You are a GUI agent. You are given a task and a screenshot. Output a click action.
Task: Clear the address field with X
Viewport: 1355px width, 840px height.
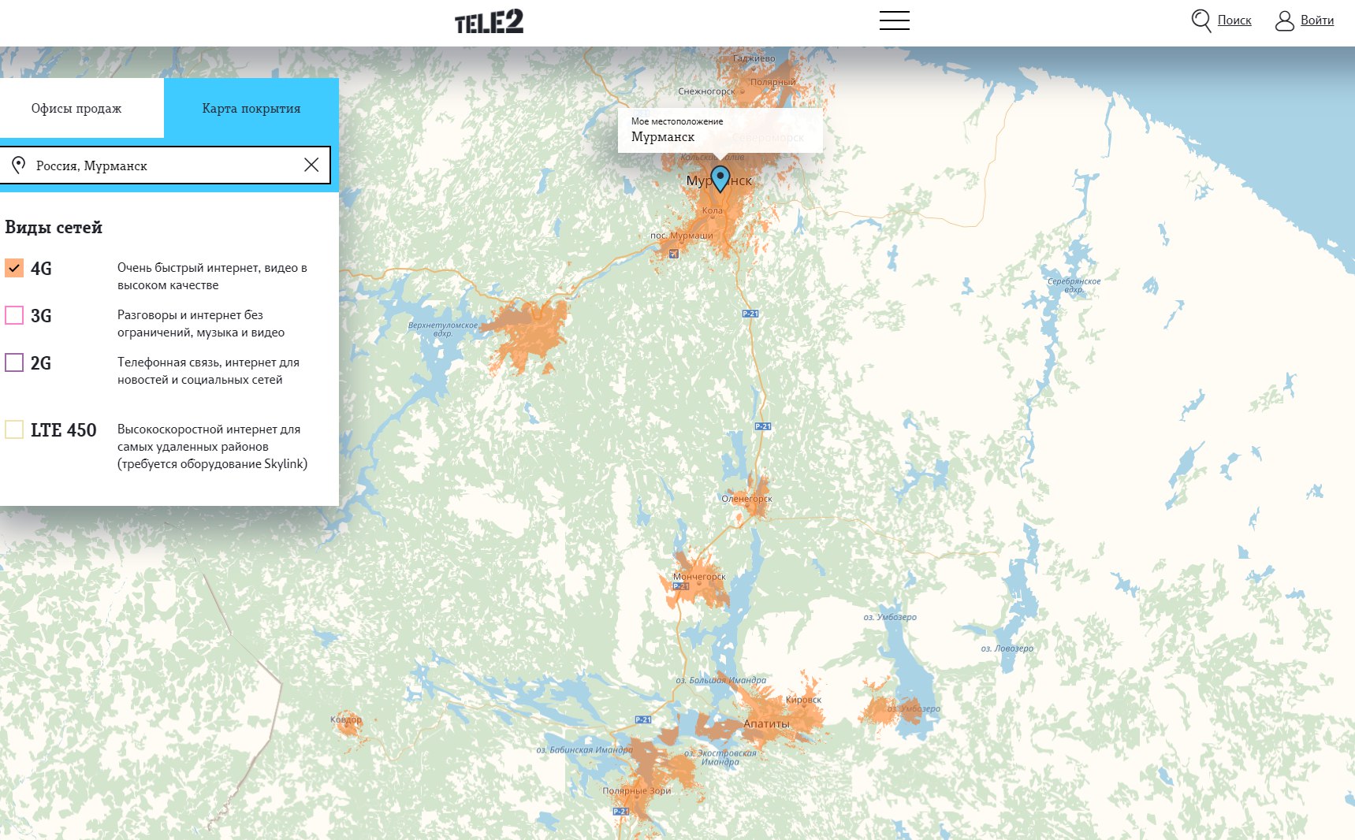pos(311,165)
